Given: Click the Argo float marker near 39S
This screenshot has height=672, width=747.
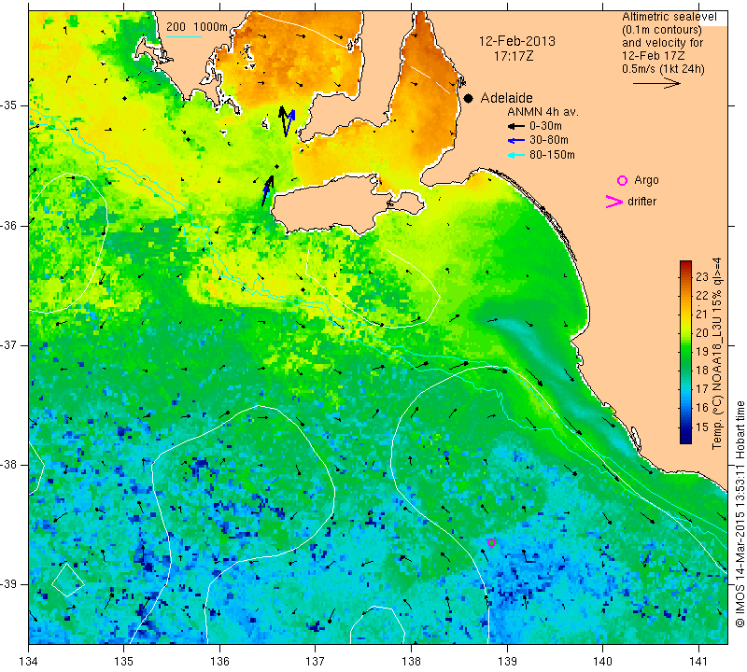Looking at the screenshot, I should click(492, 542).
